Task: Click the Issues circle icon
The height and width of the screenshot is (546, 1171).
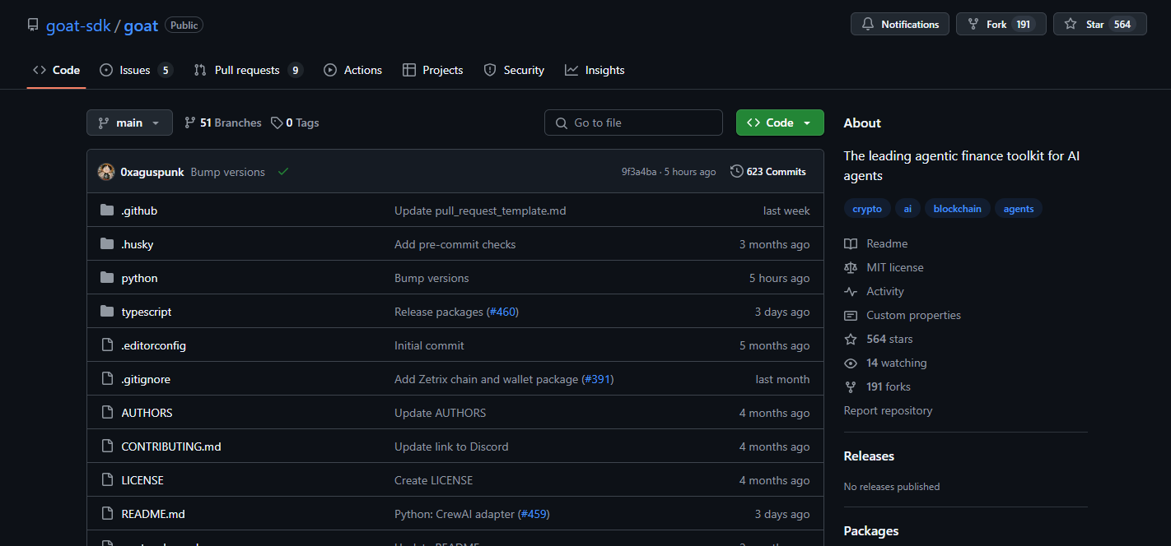Action: pos(106,70)
